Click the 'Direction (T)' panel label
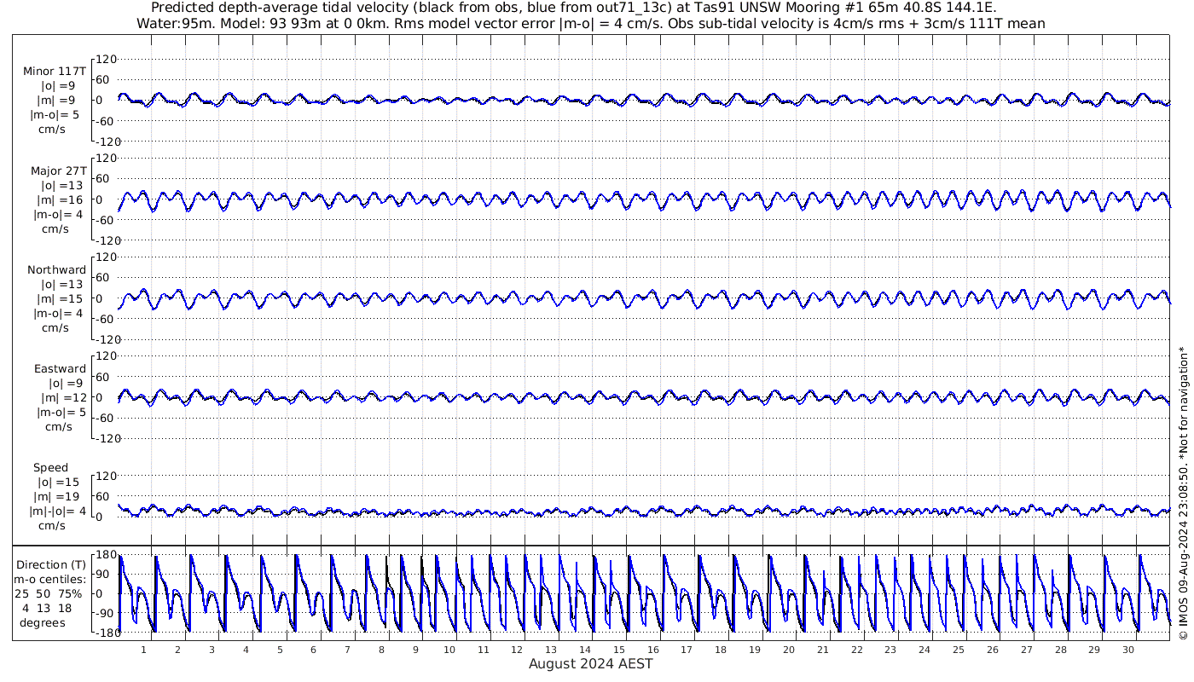 point(52,564)
